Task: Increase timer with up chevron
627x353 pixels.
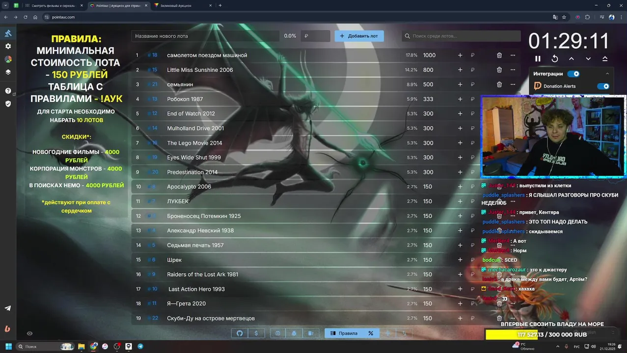Action: pyautogui.click(x=572, y=58)
